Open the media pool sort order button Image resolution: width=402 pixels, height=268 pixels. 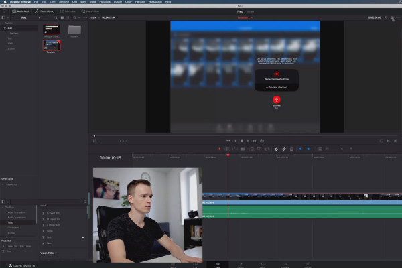tap(56, 17)
